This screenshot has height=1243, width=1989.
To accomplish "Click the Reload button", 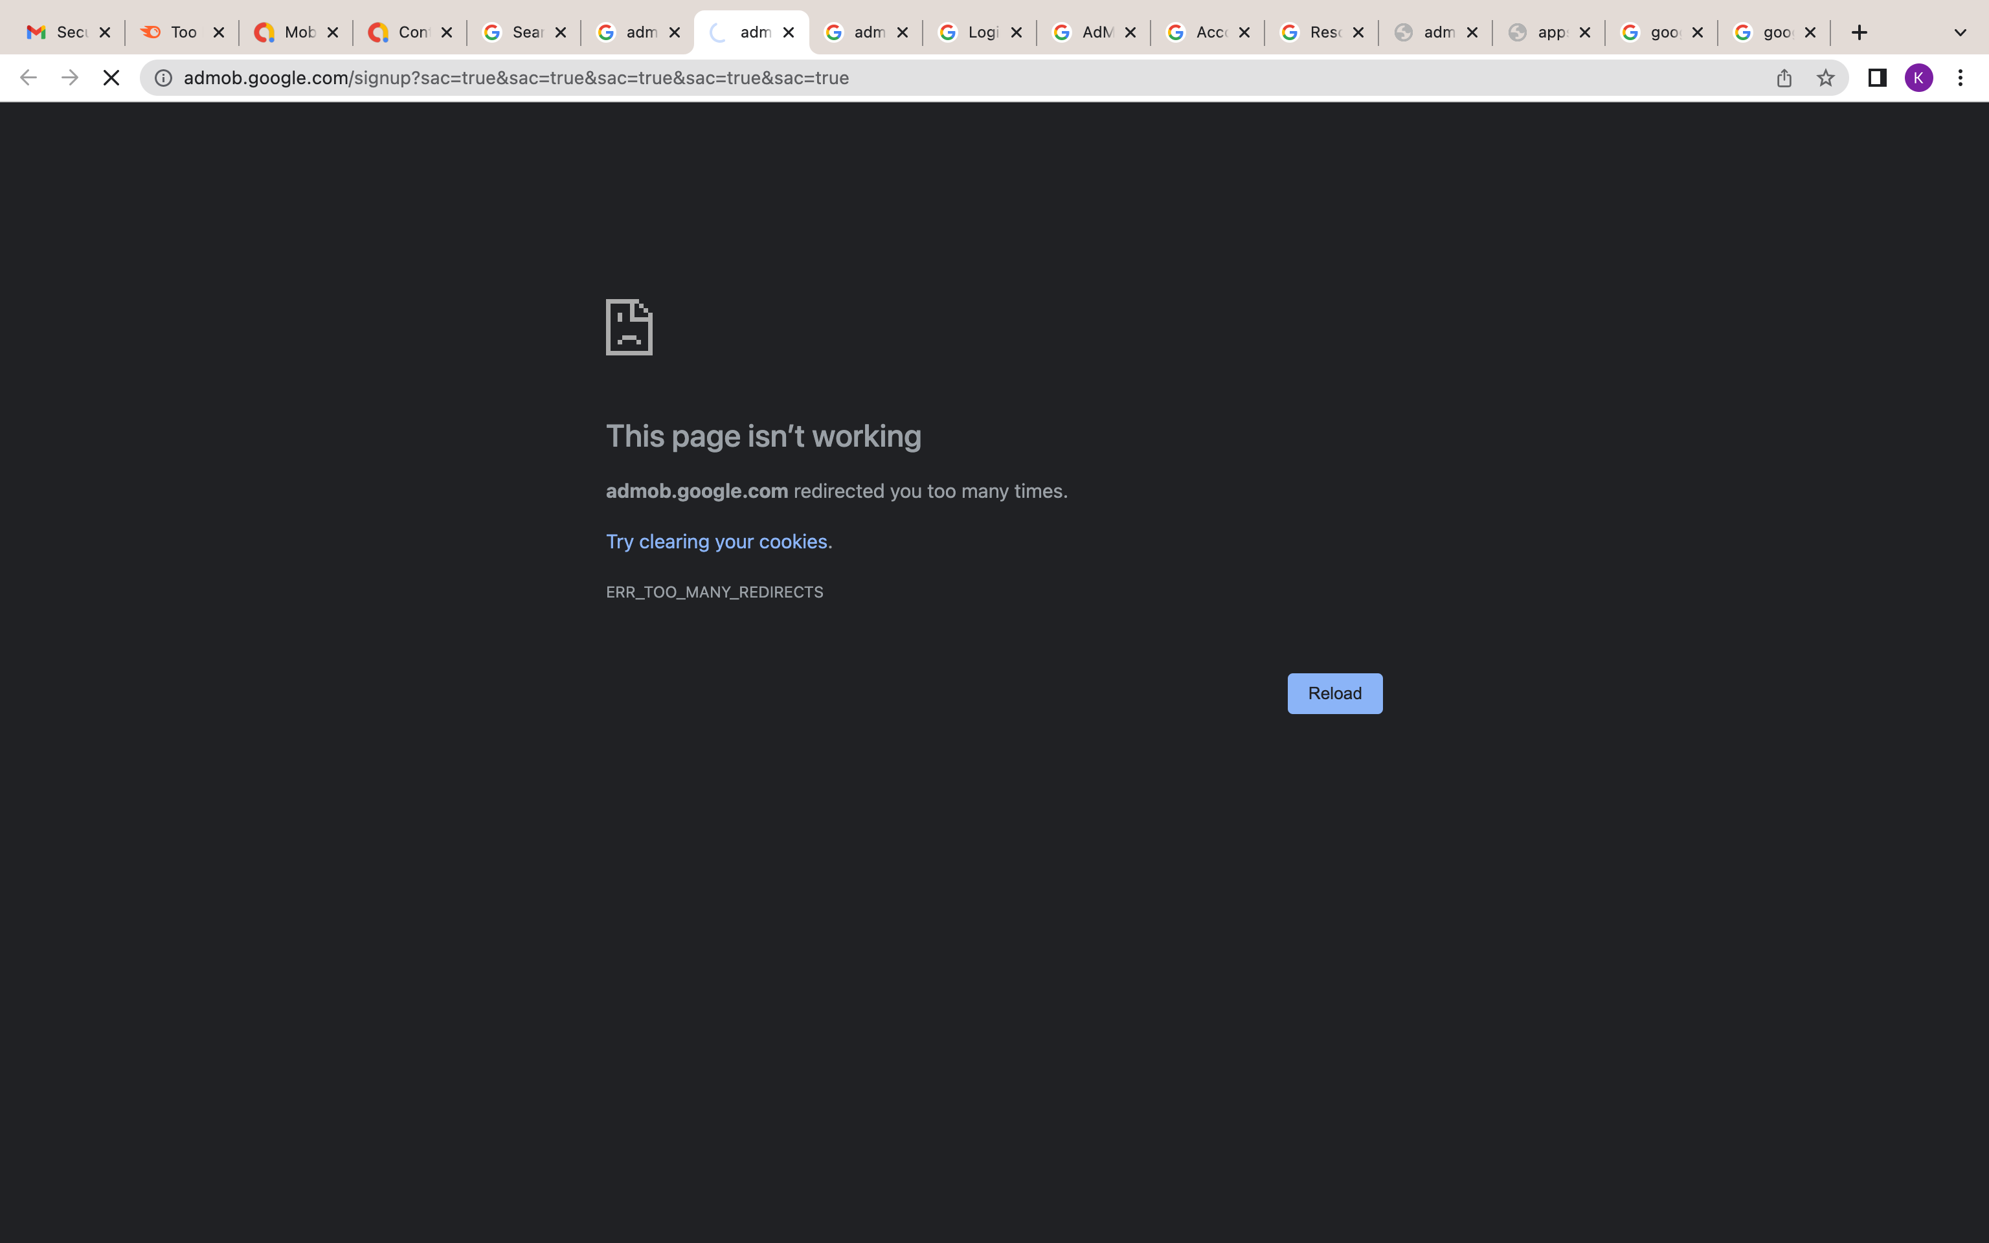I will coord(1334,693).
